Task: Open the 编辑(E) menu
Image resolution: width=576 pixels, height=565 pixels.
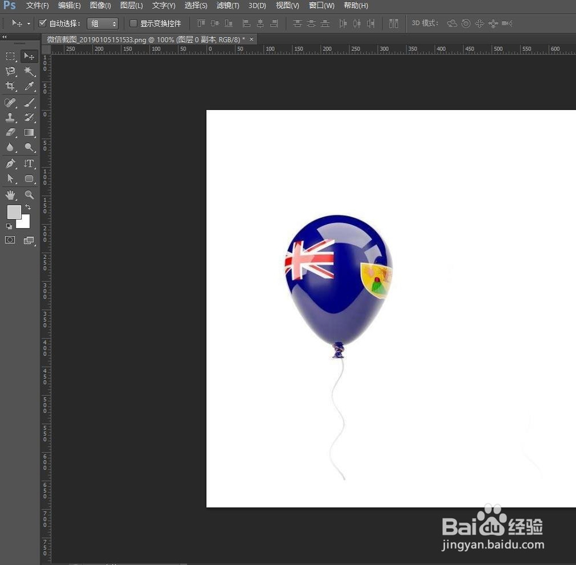Action: 70,6
